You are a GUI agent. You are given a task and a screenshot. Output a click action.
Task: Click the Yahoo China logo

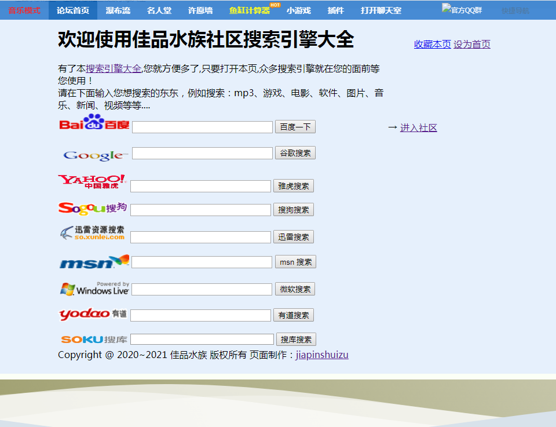[93, 181]
